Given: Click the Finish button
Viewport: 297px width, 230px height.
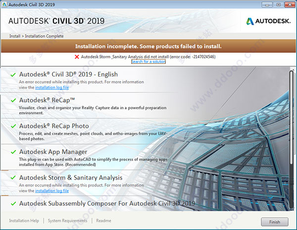Looking at the screenshot, I should point(275,222).
